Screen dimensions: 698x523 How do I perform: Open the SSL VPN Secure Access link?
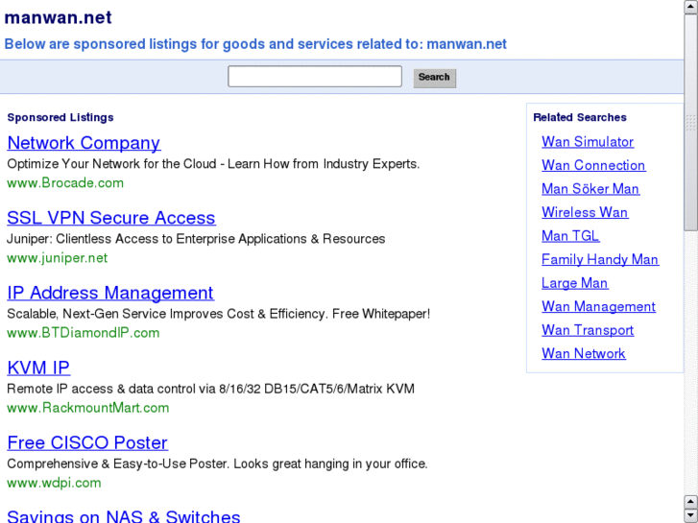(111, 218)
